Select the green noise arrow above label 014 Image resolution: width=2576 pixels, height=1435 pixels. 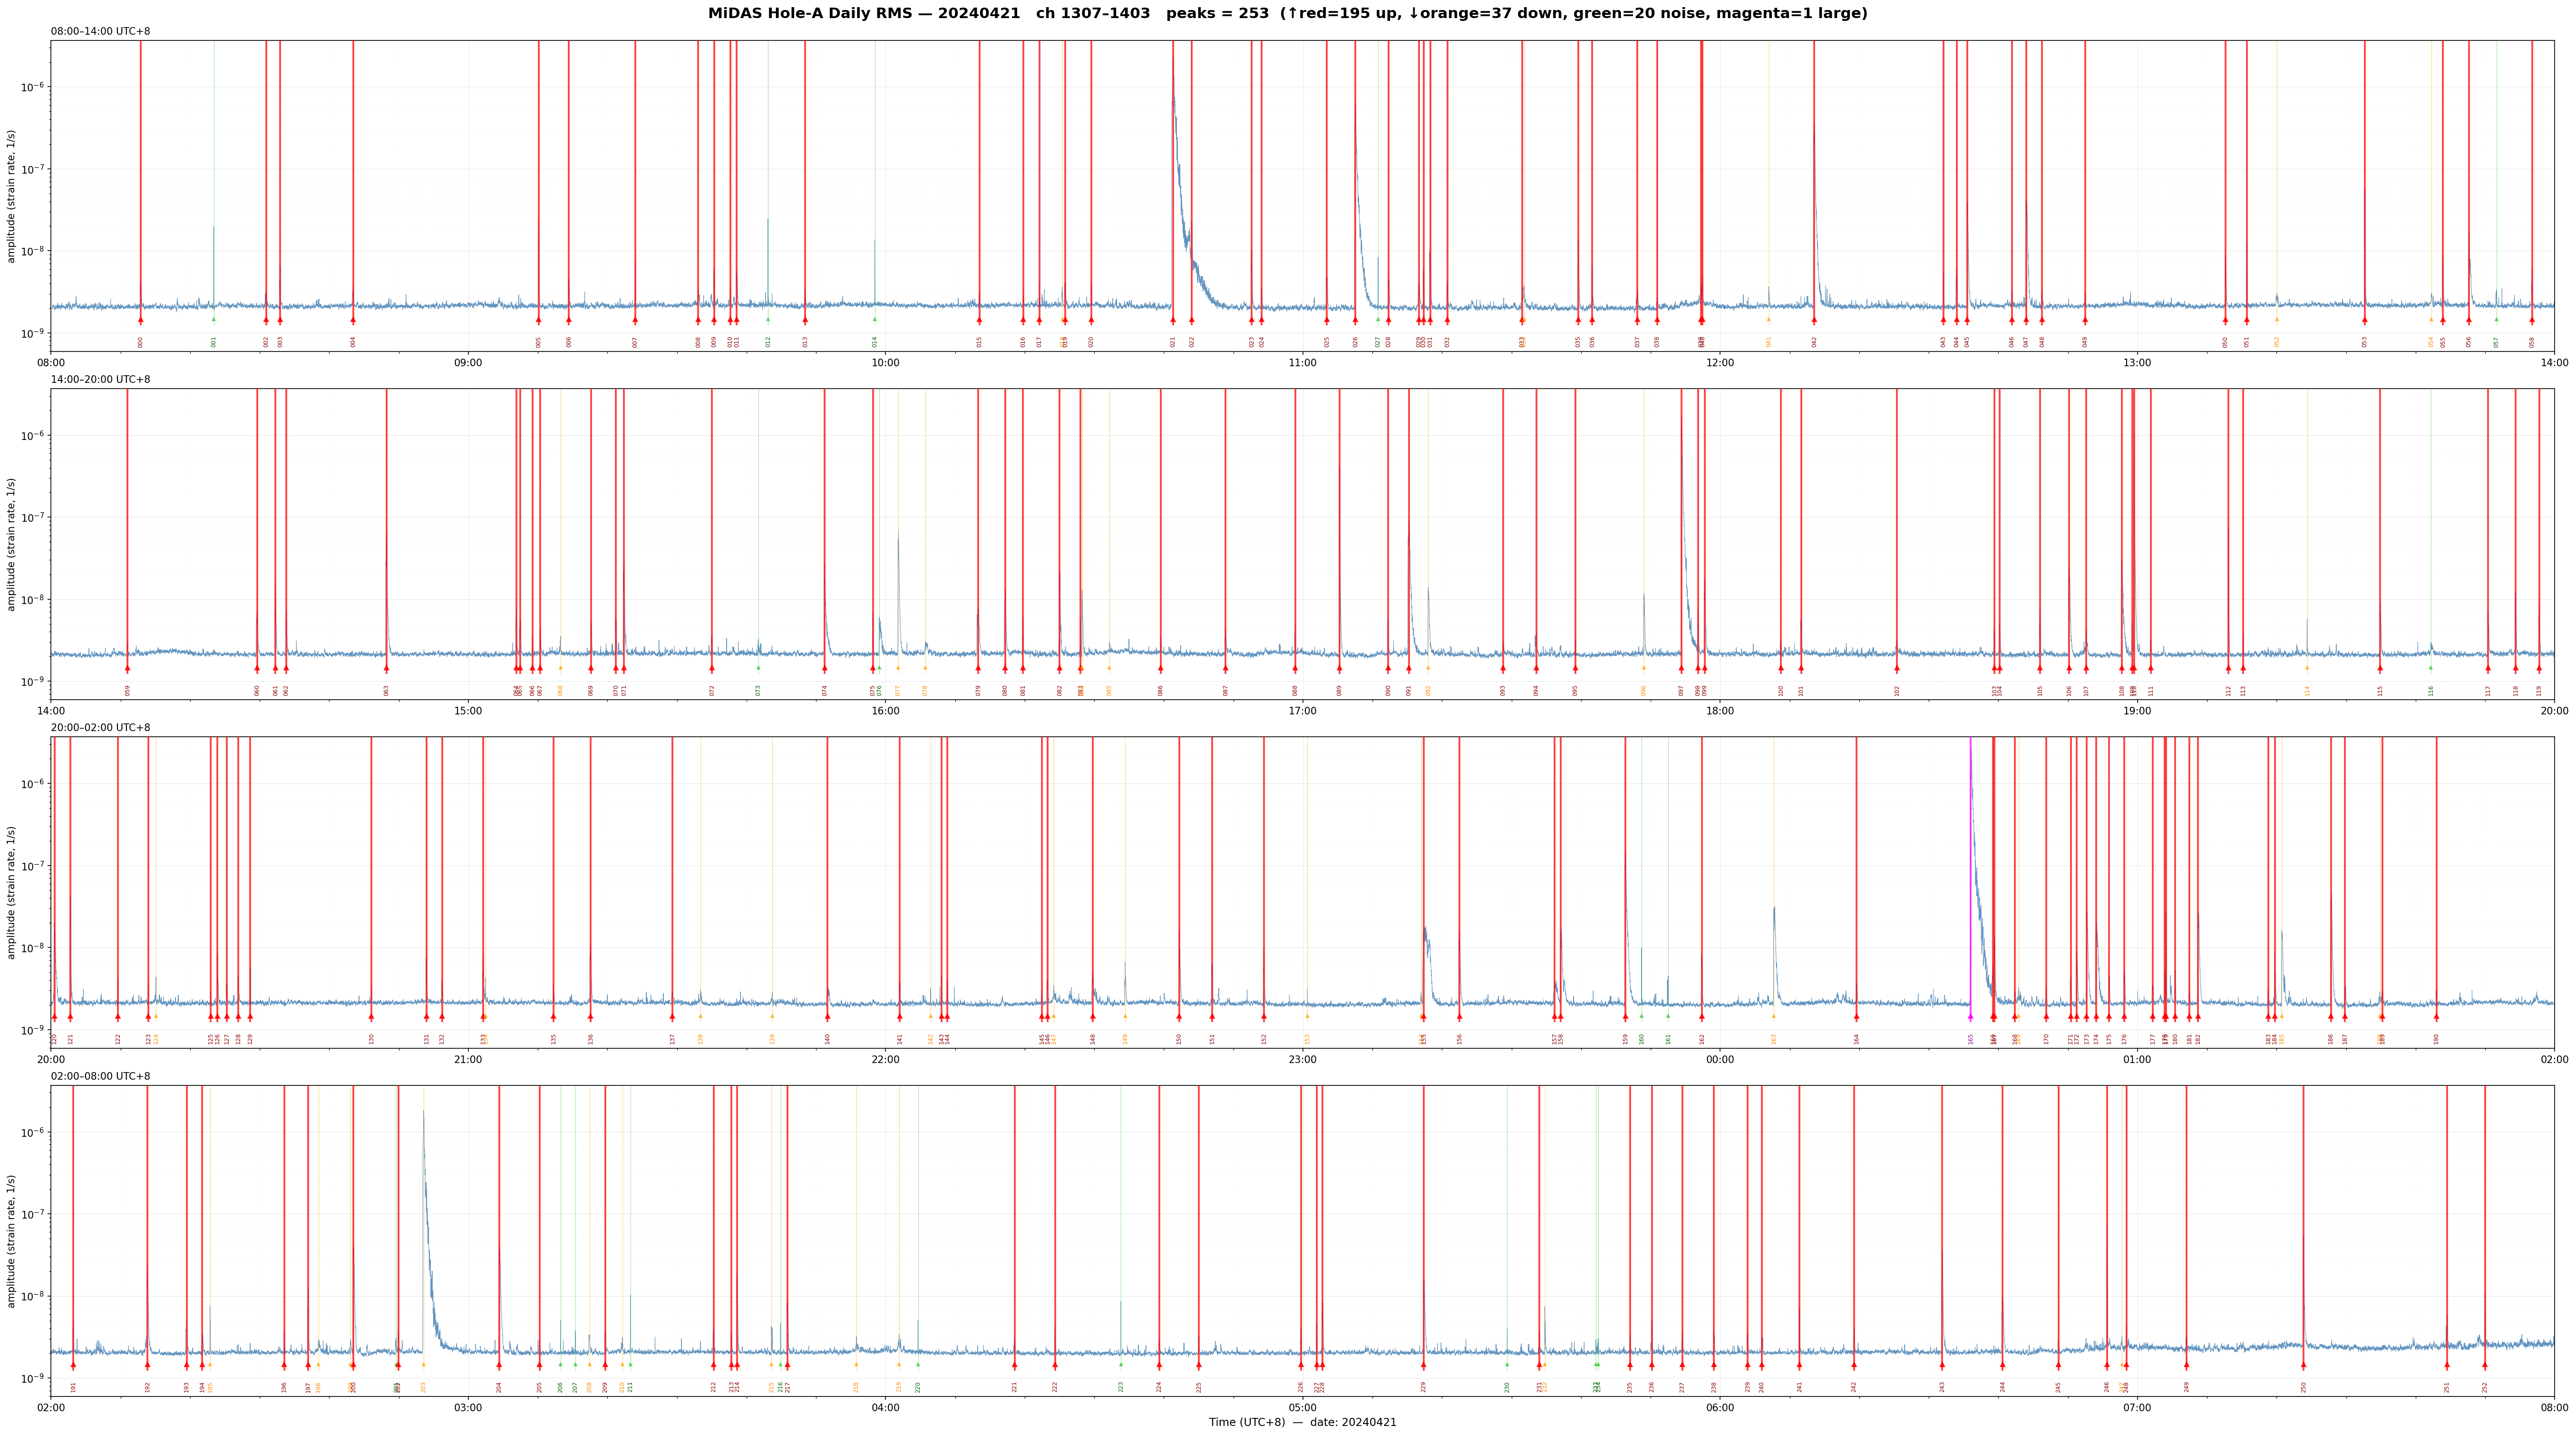(874, 320)
